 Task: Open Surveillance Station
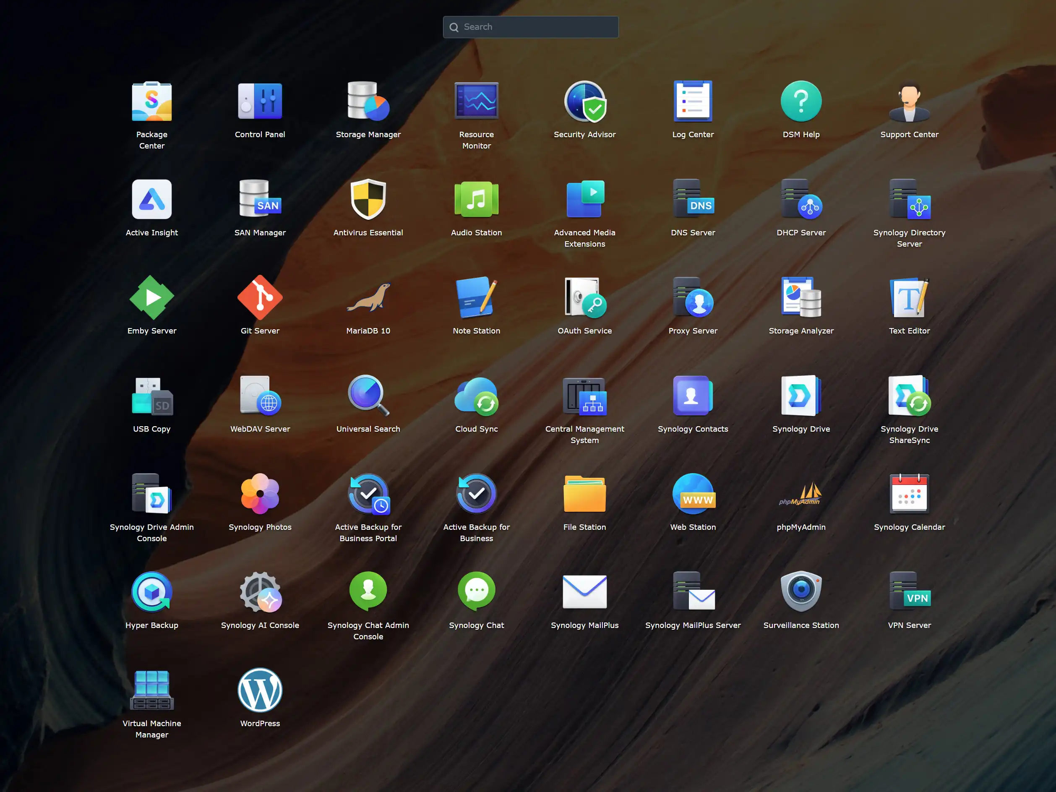[800, 592]
